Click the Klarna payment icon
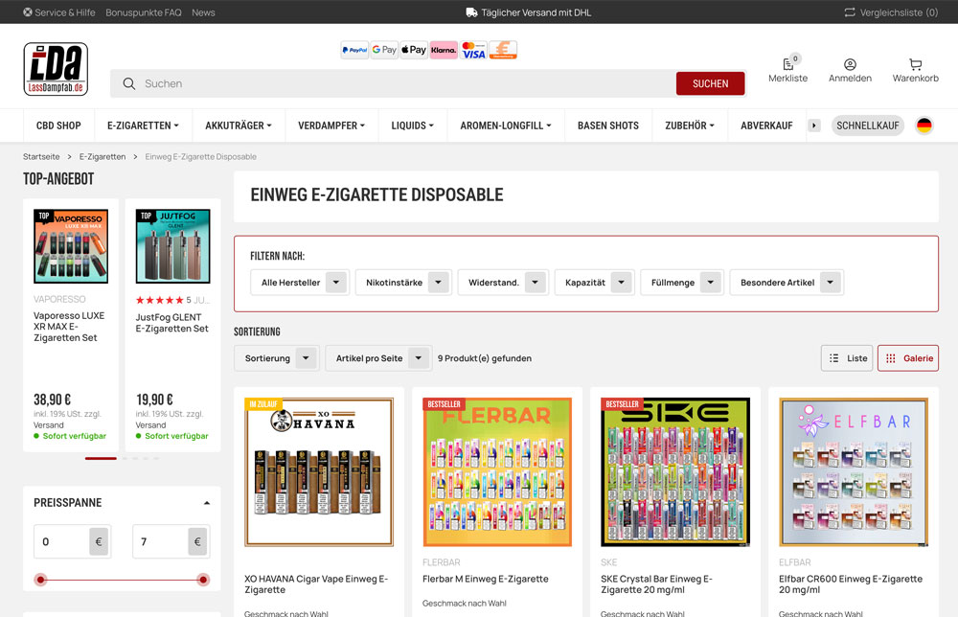Screen dimensions: 958x617 click(x=444, y=50)
